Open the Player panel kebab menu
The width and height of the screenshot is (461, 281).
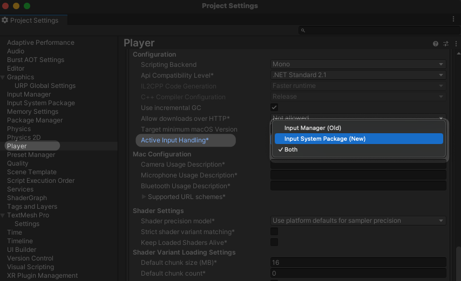pos(456,44)
